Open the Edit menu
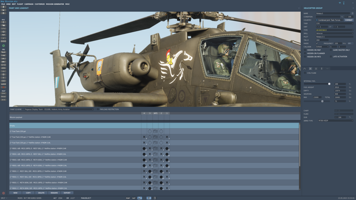The image size is (356, 200). pyautogui.click(x=14, y=4)
